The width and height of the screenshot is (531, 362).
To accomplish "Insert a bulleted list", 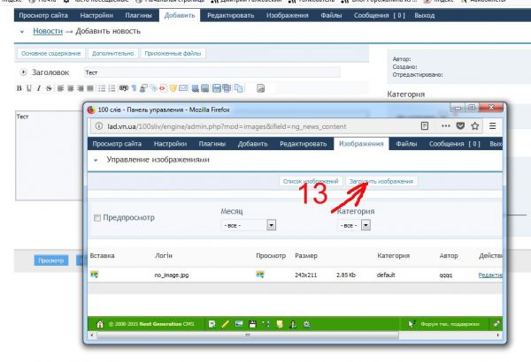I will coord(102,88).
